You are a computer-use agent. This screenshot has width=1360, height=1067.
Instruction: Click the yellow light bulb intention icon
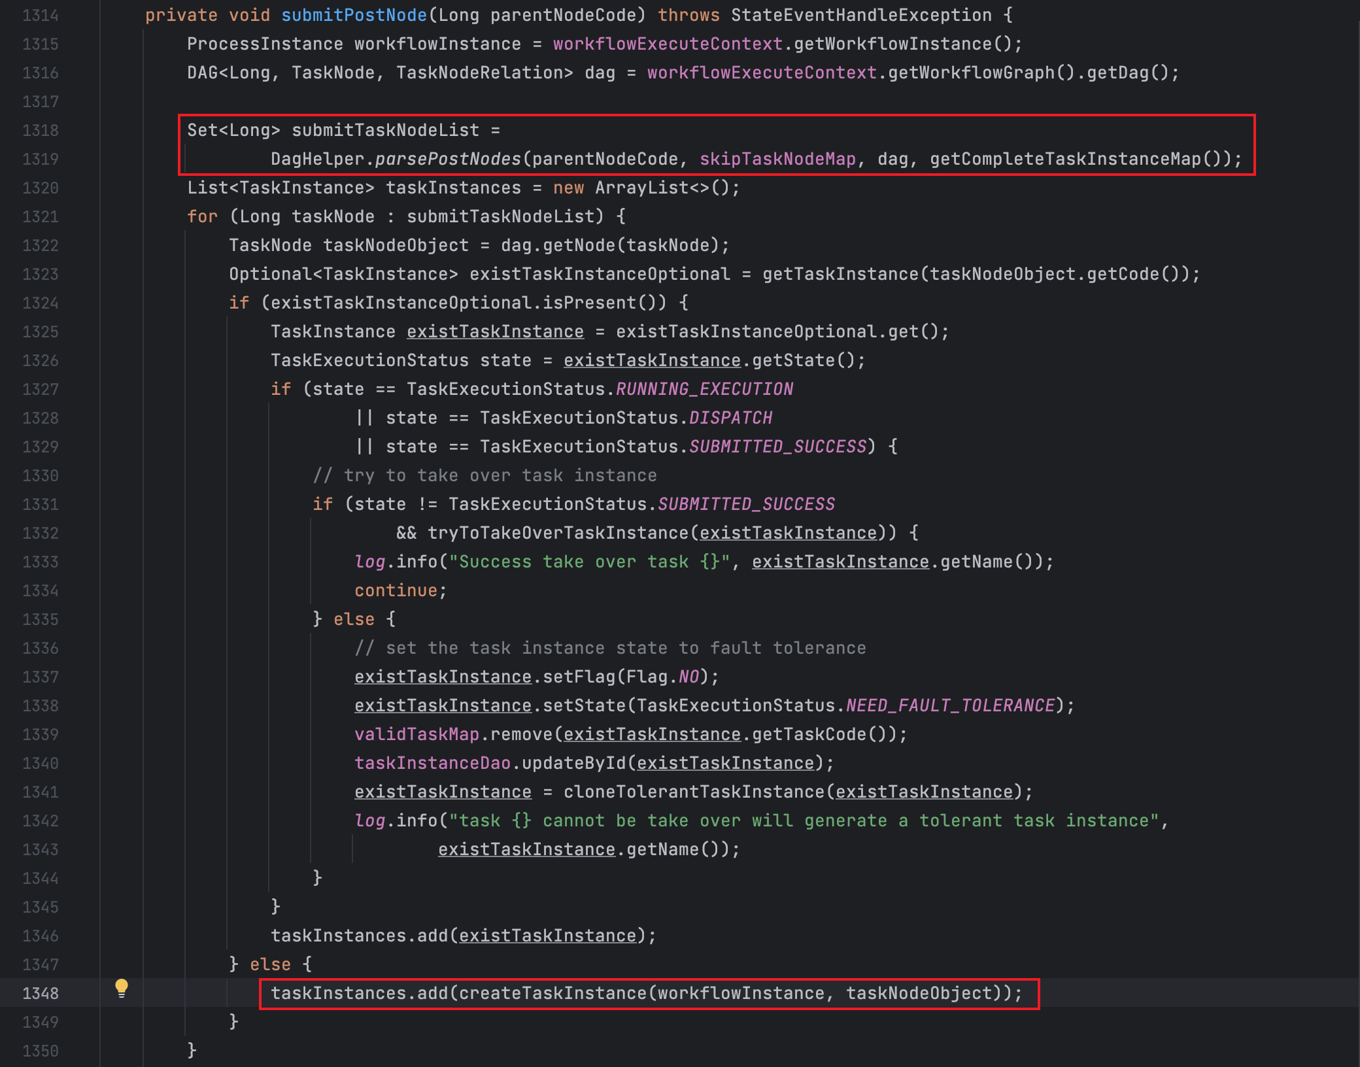pos(122,988)
